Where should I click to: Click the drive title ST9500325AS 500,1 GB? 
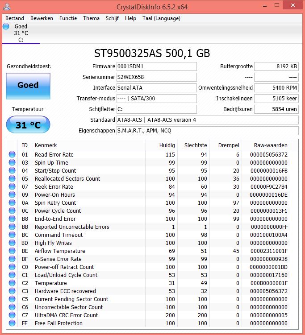[152, 53]
